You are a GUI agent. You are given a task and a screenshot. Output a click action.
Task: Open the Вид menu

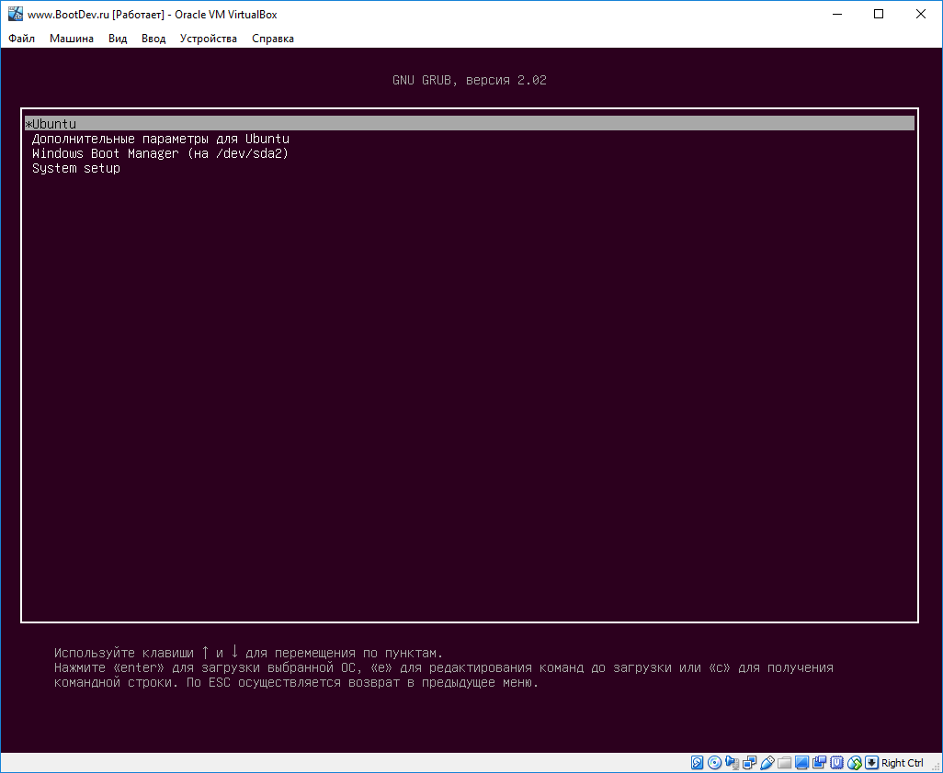118,39
